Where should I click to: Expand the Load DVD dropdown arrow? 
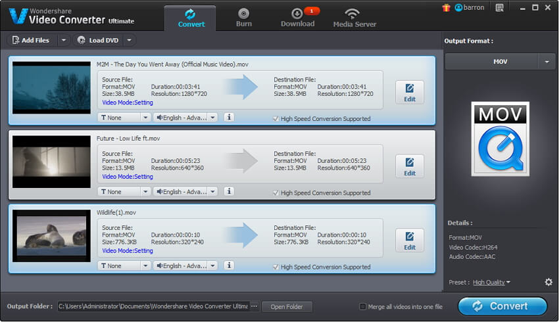click(129, 40)
